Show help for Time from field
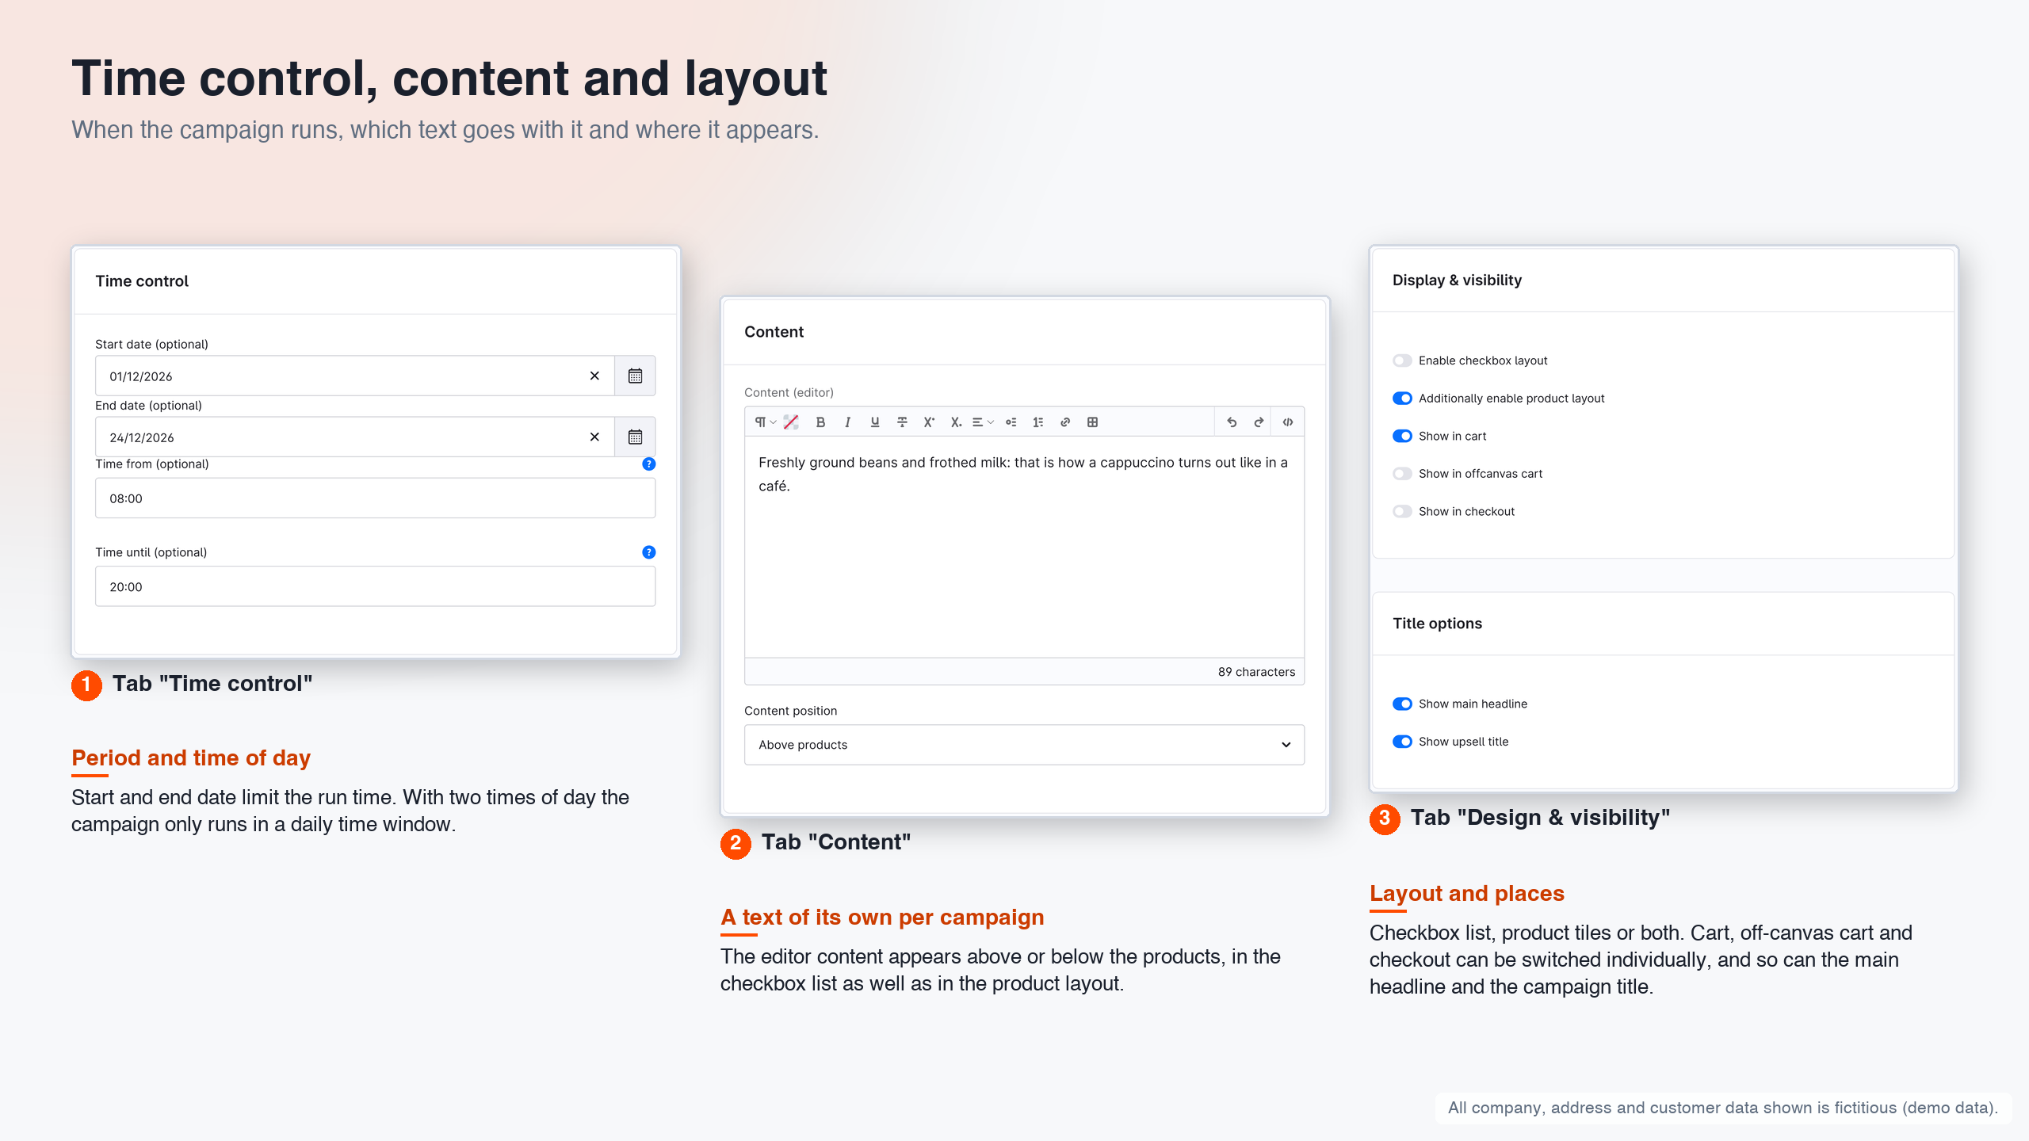The image size is (2029, 1141). point(648,464)
